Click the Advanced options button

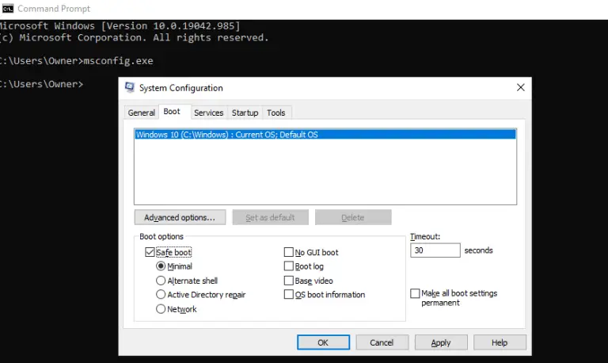[180, 217]
